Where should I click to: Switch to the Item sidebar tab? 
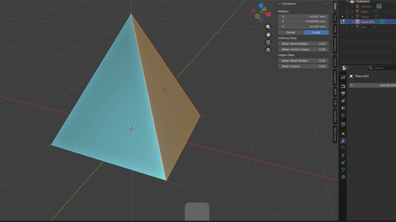[x=335, y=6]
